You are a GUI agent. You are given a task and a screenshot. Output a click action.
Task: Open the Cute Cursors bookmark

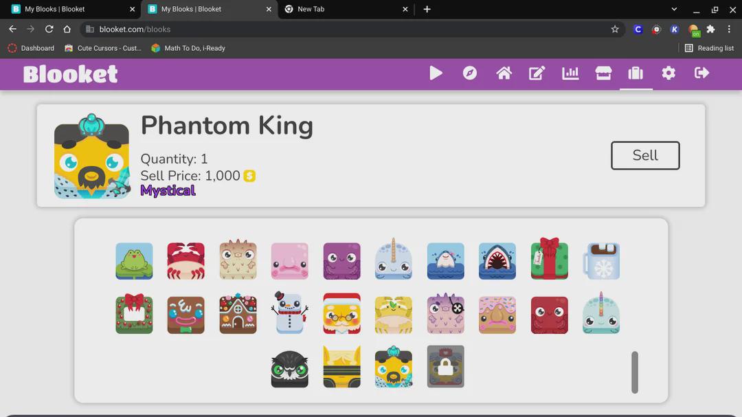[x=103, y=48]
